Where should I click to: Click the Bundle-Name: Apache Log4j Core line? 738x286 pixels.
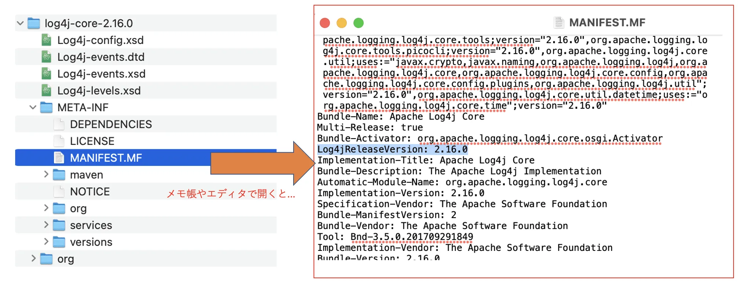401,117
